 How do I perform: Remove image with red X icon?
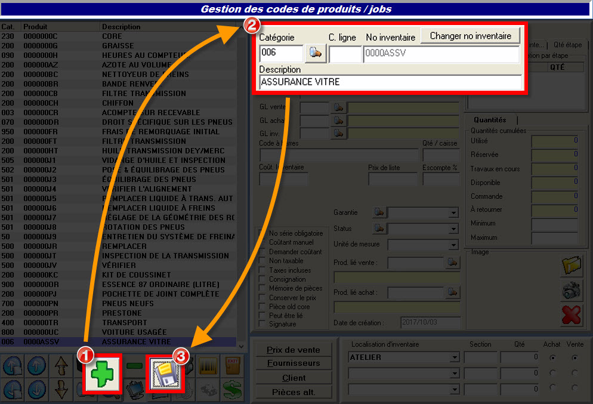(572, 314)
